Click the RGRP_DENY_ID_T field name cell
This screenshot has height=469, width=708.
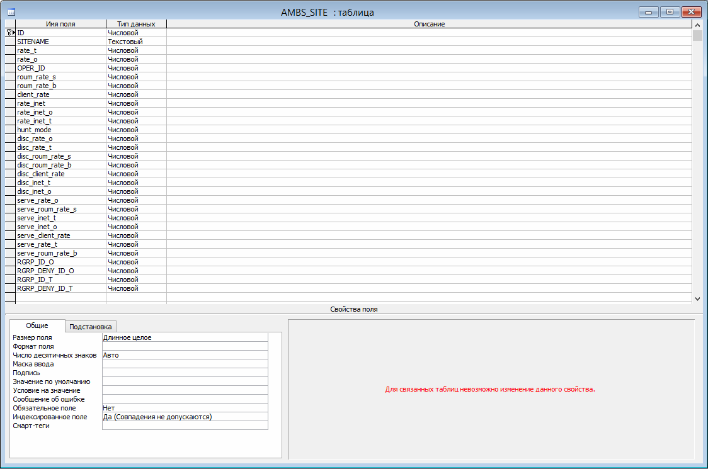point(60,288)
